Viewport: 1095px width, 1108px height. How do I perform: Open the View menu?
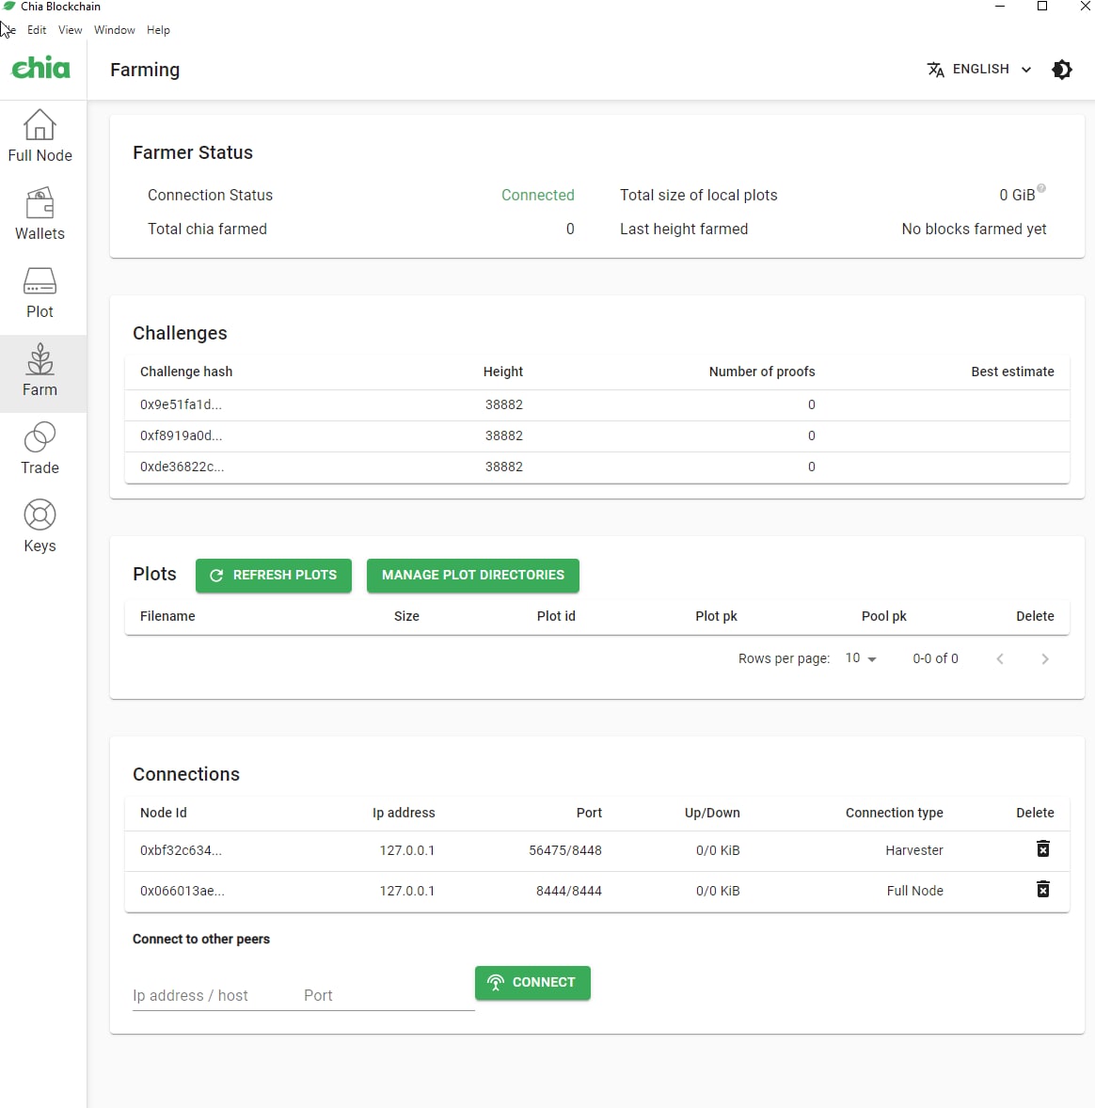(70, 30)
